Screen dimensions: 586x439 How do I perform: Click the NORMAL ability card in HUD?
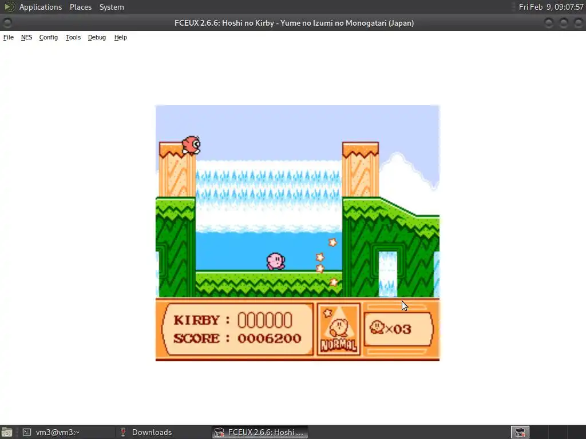pos(339,329)
